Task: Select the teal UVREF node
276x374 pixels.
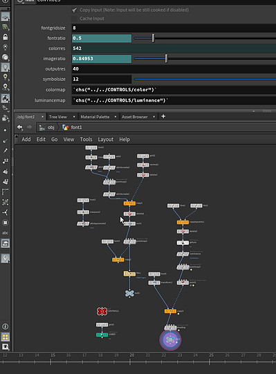Action: pyautogui.click(x=102, y=335)
